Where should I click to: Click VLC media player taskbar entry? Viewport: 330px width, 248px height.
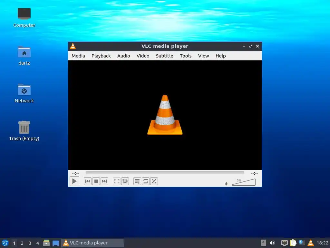tap(92, 243)
